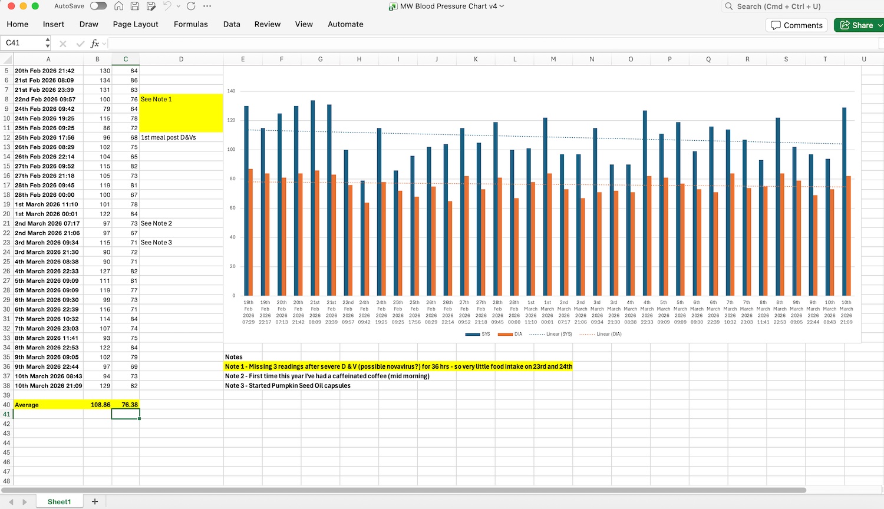884x509 pixels.
Task: Open the Formulas ribbon tab
Action: point(190,24)
